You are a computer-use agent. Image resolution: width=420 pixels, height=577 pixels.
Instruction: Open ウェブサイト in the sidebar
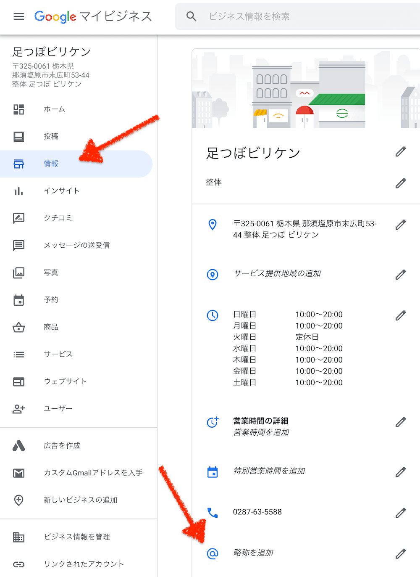coord(76,381)
